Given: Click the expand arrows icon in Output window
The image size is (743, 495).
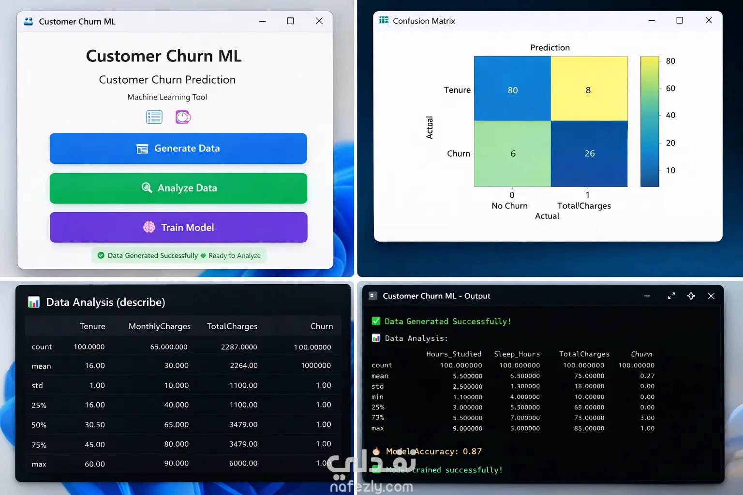Looking at the screenshot, I should [671, 296].
